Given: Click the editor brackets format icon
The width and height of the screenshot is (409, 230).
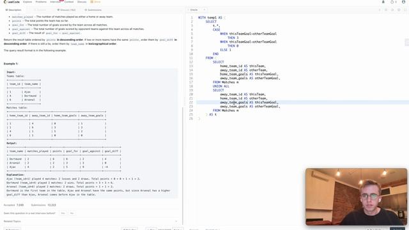Looking at the screenshot, I should [x=386, y=10].
